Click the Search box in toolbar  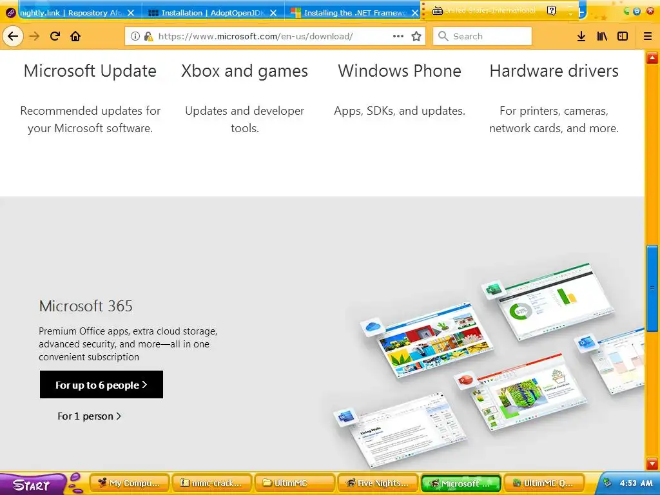(482, 36)
